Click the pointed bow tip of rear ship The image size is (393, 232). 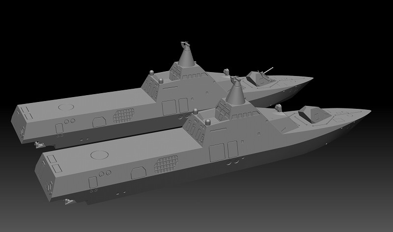(311, 78)
